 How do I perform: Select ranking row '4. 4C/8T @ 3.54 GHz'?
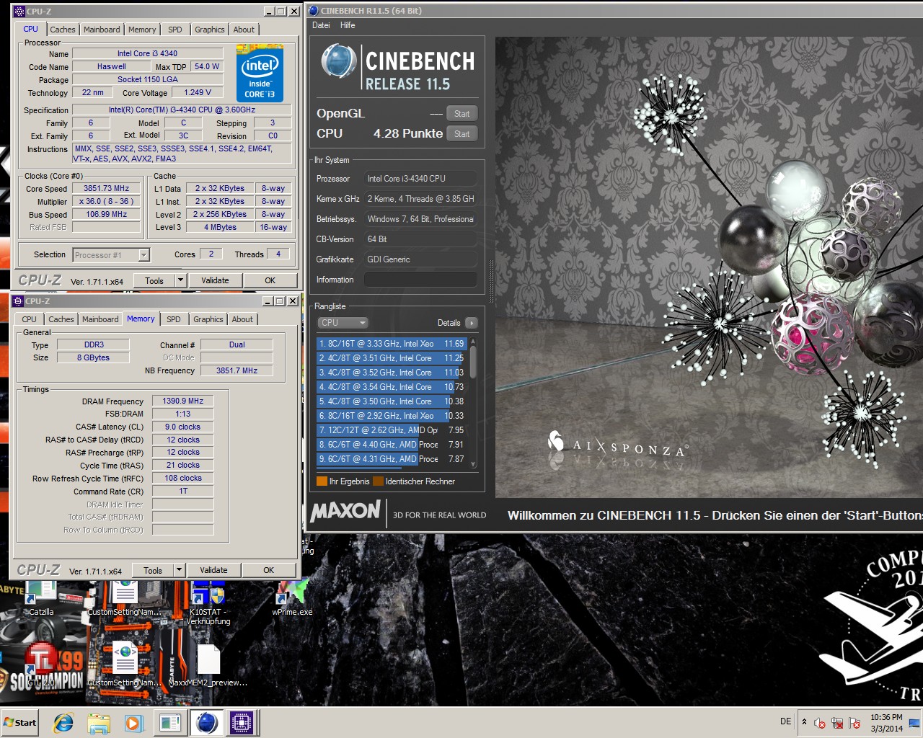[x=392, y=387]
